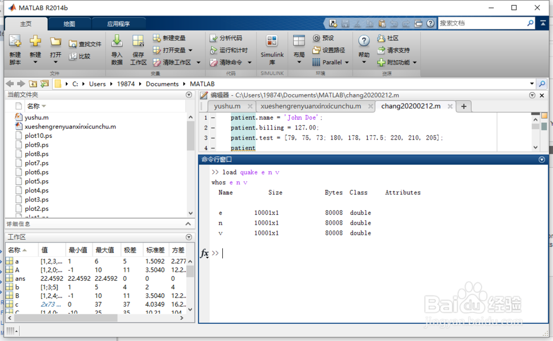Switch to yushu.m editor tab
This screenshot has height=341, width=553.
click(x=227, y=106)
